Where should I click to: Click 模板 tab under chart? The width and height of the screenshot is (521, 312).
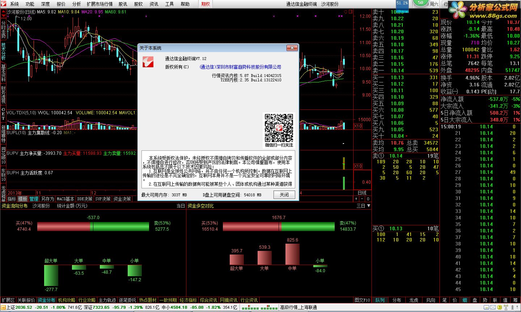23,199
